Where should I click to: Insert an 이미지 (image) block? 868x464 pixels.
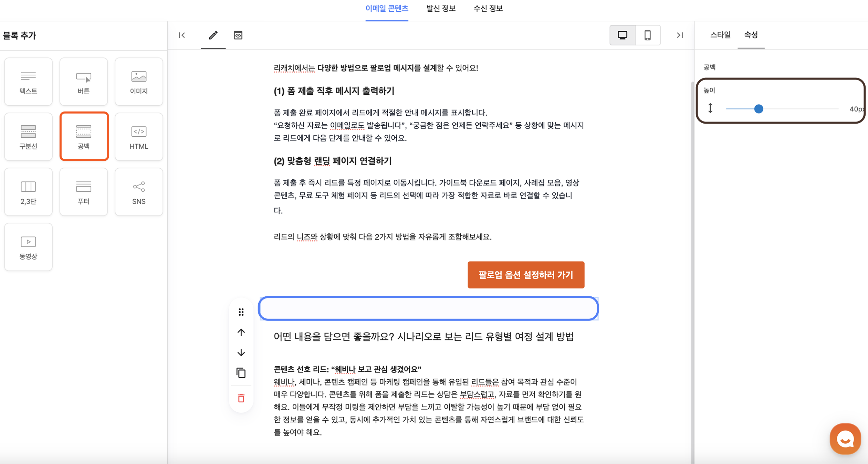[x=139, y=82]
